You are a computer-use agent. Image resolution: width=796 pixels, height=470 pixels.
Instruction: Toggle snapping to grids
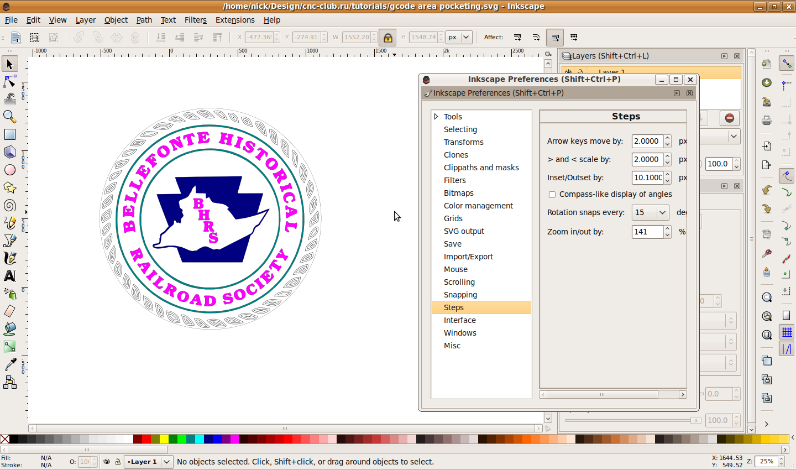(x=787, y=332)
